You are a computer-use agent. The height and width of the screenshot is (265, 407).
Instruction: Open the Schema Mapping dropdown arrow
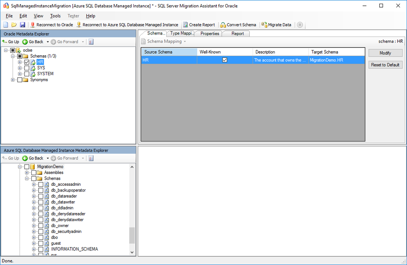click(x=185, y=41)
